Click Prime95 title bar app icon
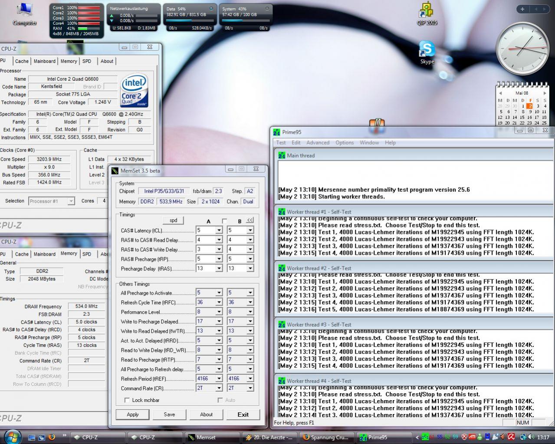 coord(277,132)
